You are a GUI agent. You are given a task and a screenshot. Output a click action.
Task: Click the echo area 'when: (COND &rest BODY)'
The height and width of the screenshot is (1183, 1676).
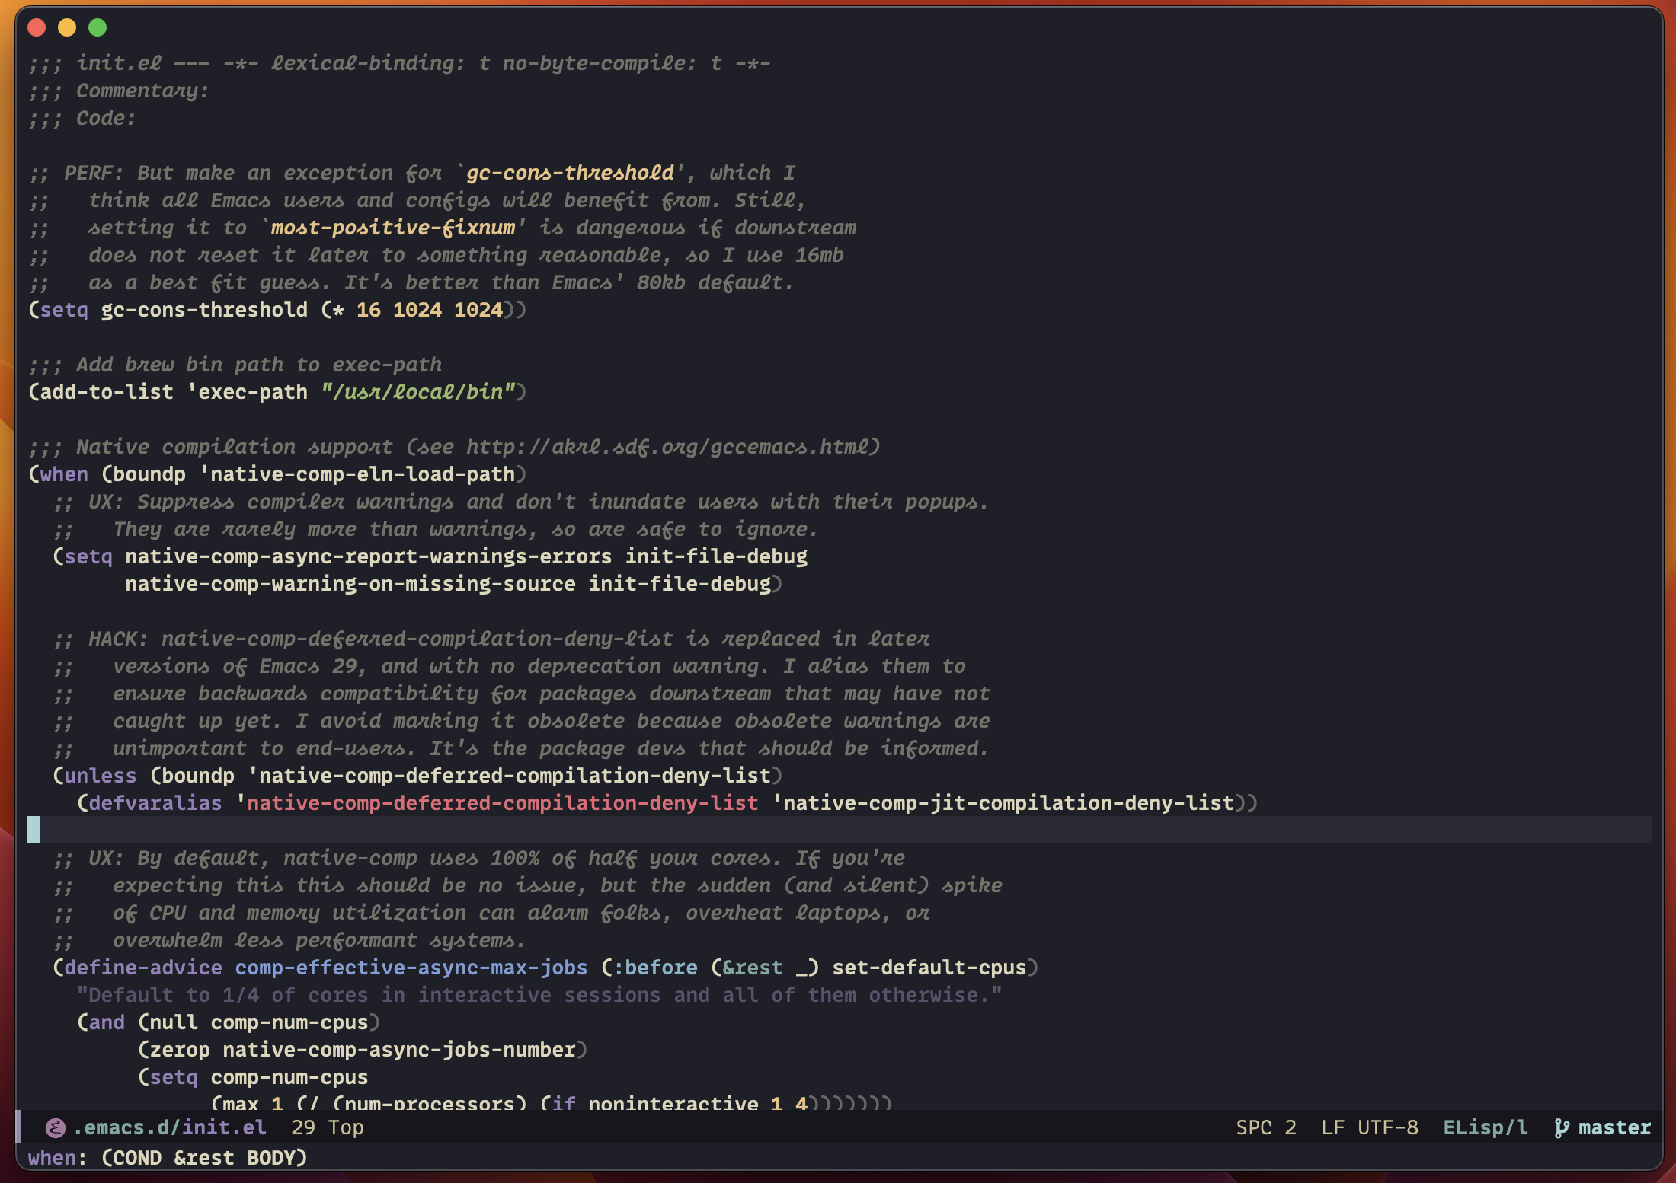pos(168,1158)
